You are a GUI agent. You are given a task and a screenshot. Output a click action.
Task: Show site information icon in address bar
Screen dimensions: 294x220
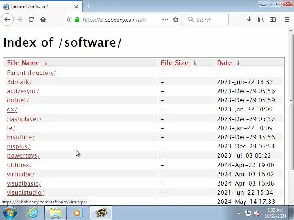click(69, 19)
